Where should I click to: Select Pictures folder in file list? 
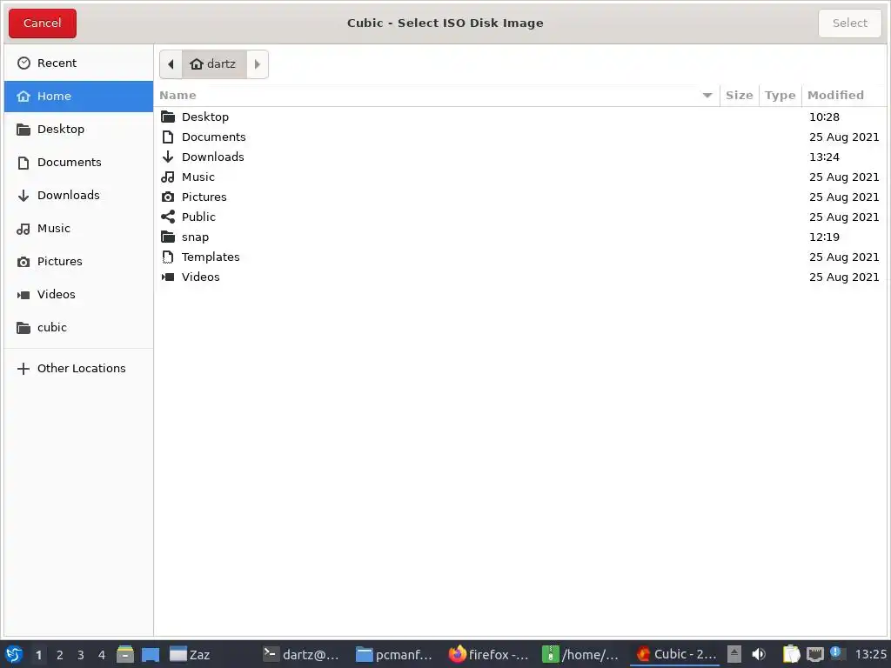520,197
